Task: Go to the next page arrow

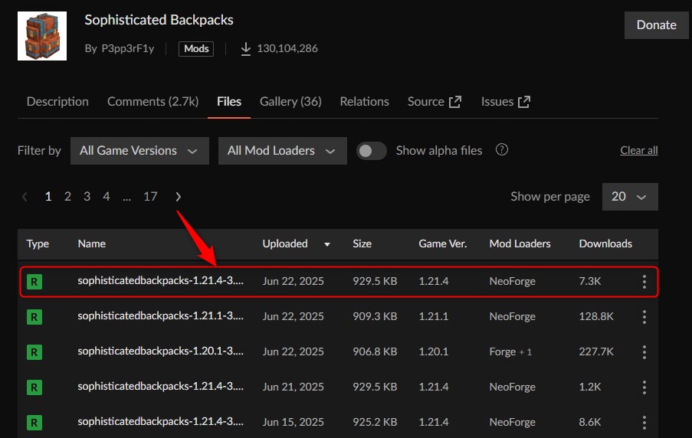Action: [x=179, y=197]
